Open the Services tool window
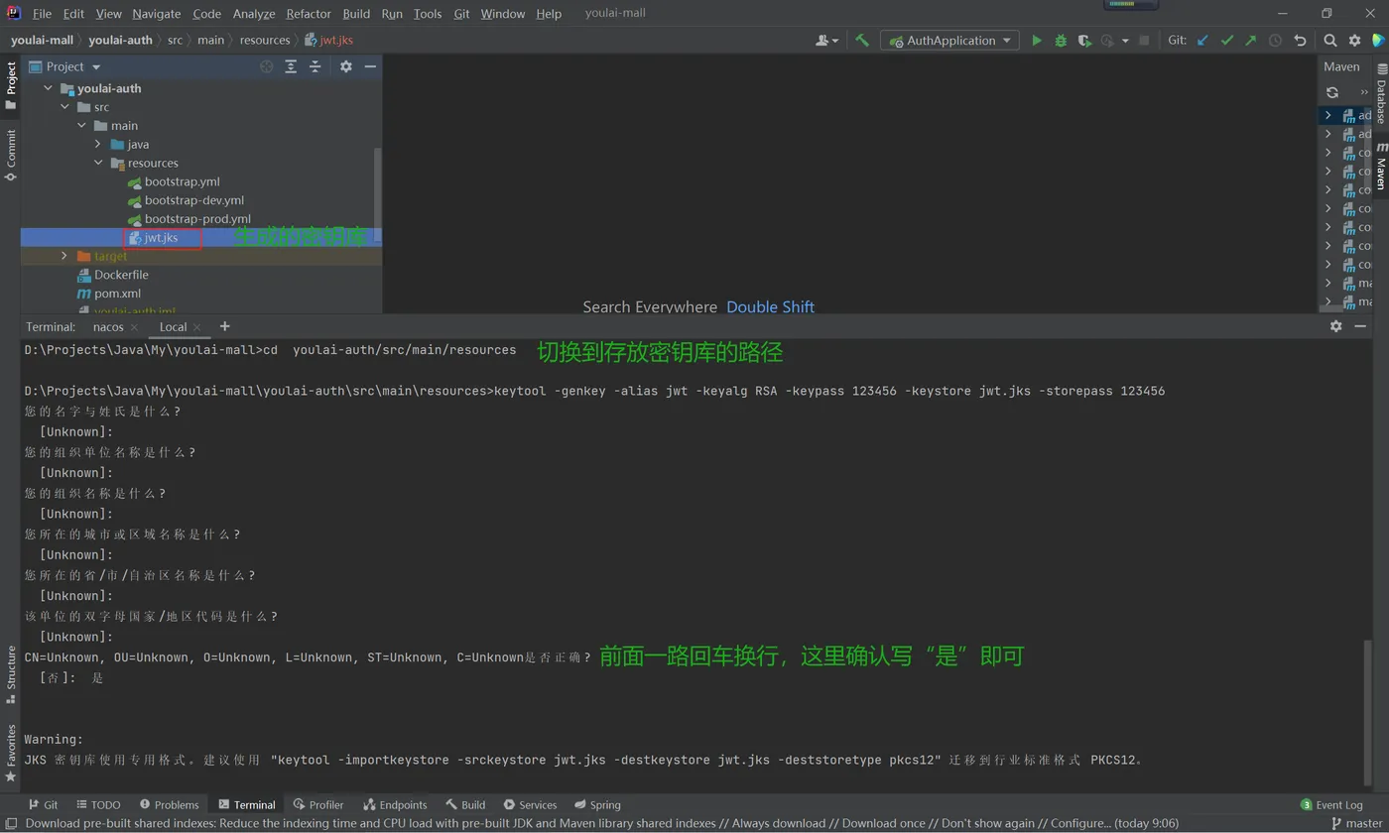The width and height of the screenshot is (1389, 833). click(530, 804)
